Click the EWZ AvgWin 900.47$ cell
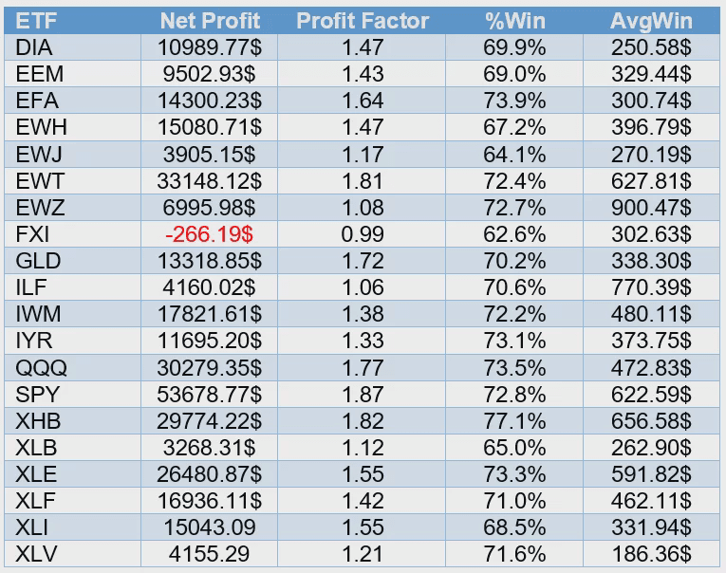The width and height of the screenshot is (726, 573). 651,208
